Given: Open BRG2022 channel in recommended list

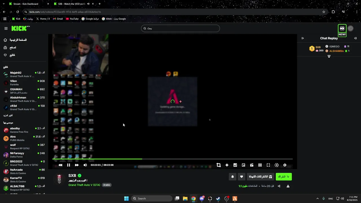Looking at the screenshot, I should (x=24, y=163).
